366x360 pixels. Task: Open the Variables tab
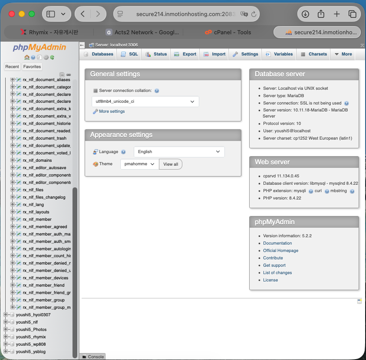pyautogui.click(x=279, y=54)
